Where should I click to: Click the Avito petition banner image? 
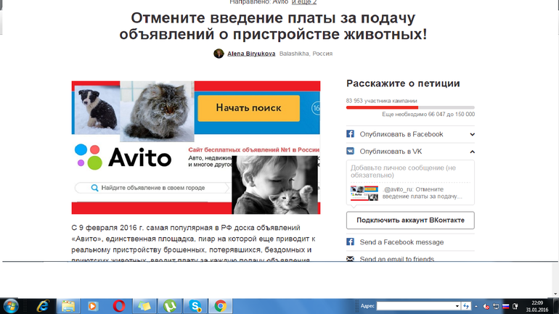click(196, 147)
